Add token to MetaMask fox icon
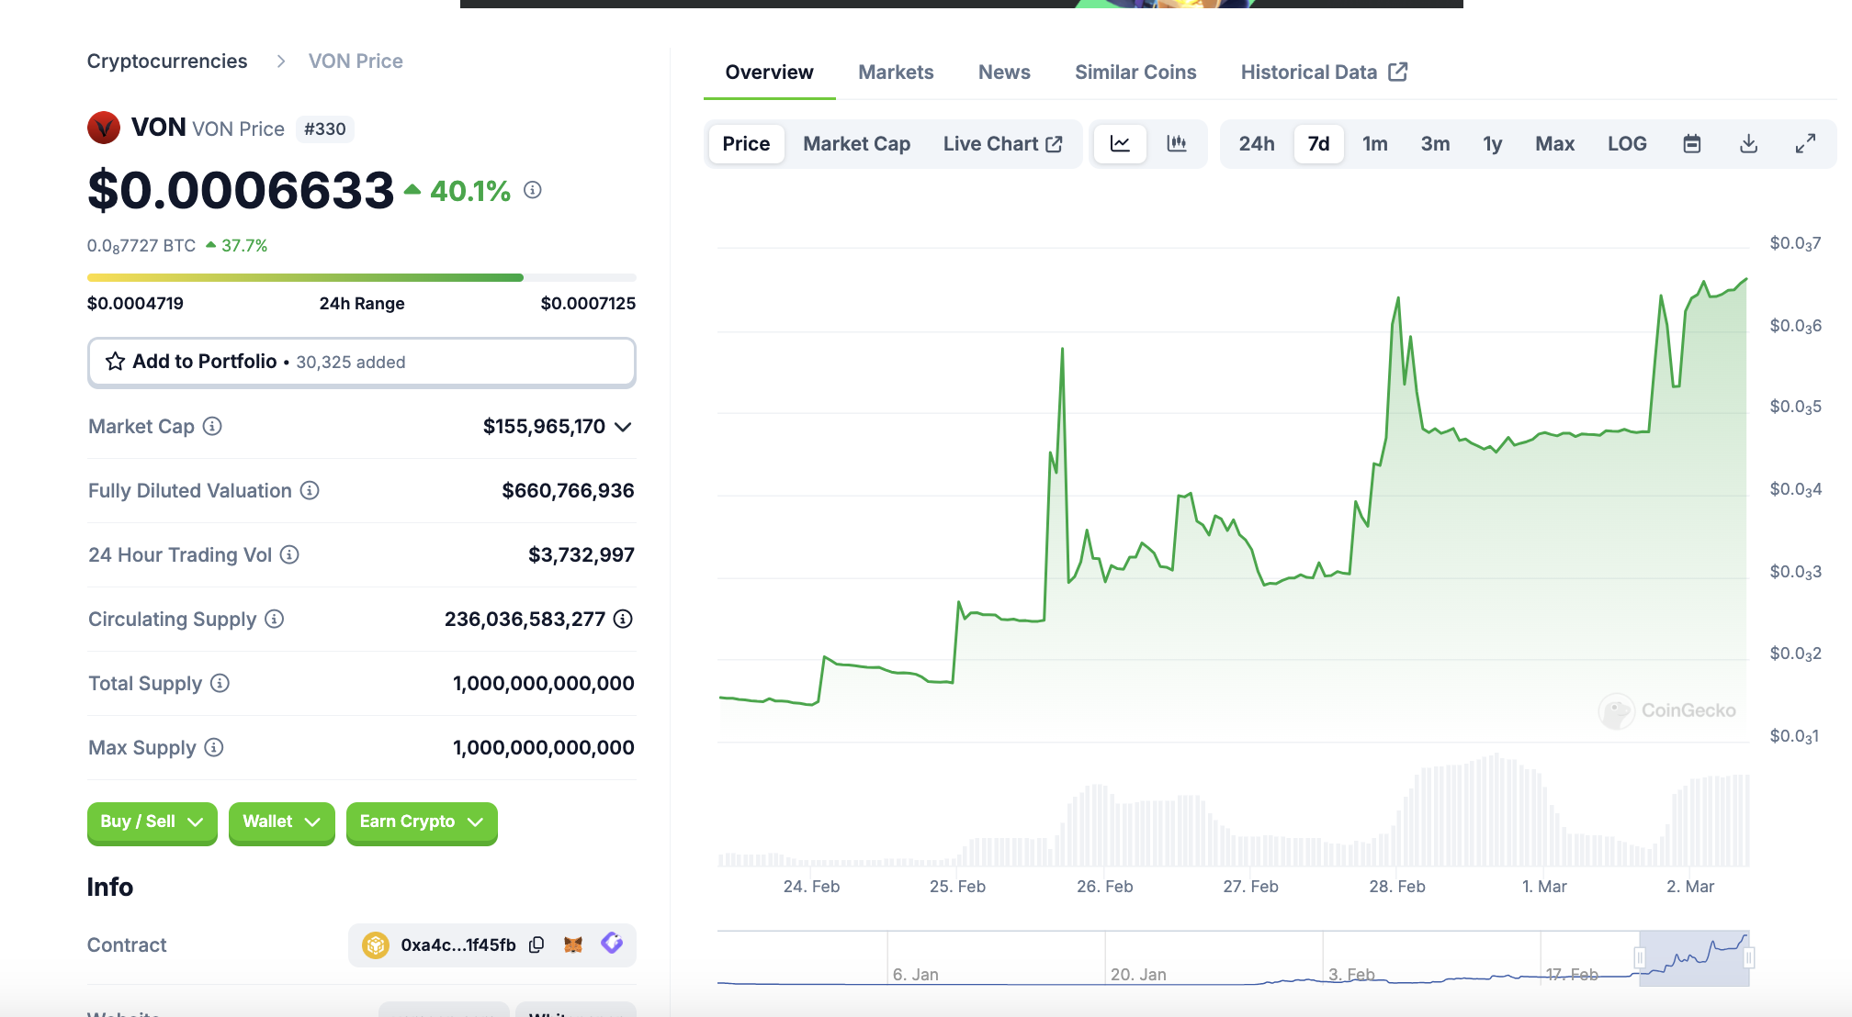Screen dimensions: 1852x1017 (x=573, y=944)
